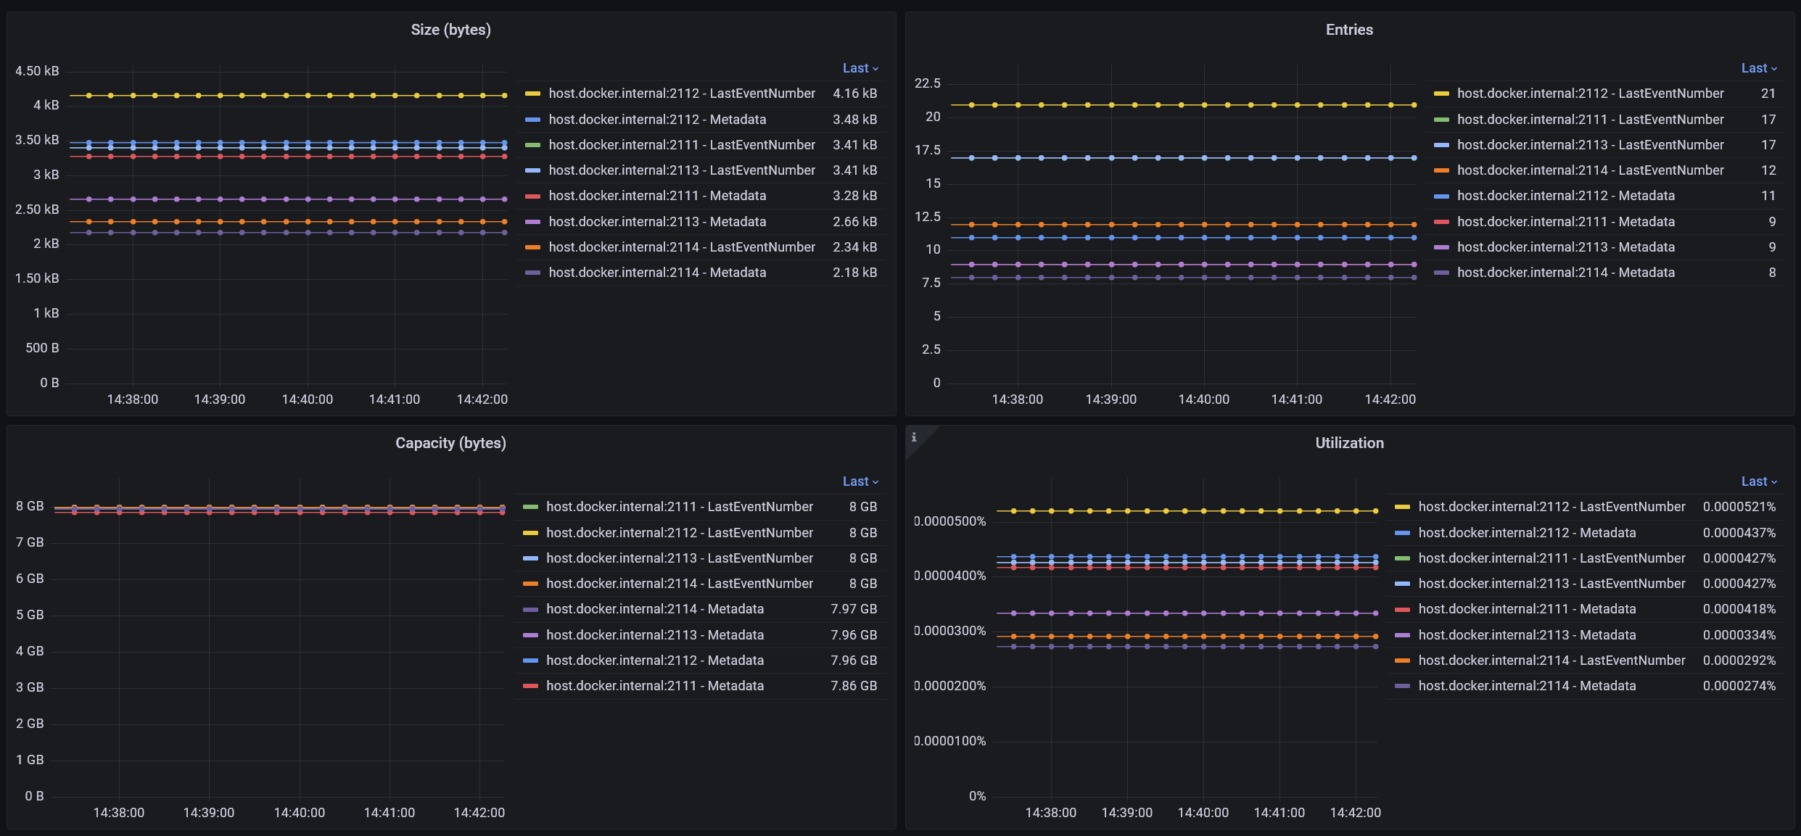Toggle 2114 Metadata series in Size legend
1801x836 pixels.
pyautogui.click(x=656, y=273)
